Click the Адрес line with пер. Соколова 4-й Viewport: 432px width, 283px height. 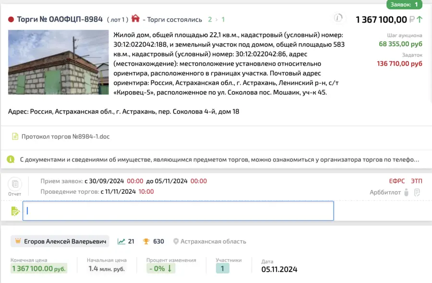(123, 111)
